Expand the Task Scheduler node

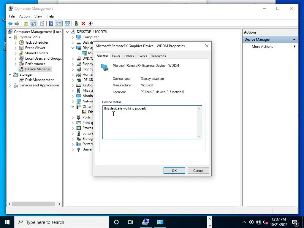pyautogui.click(x=15, y=42)
